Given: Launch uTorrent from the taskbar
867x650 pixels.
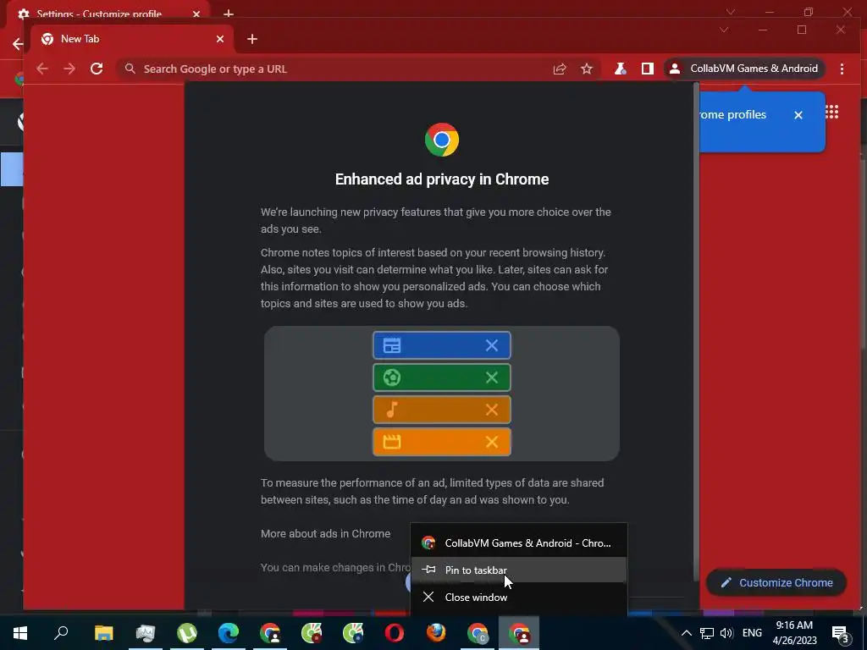Looking at the screenshot, I should tap(187, 633).
